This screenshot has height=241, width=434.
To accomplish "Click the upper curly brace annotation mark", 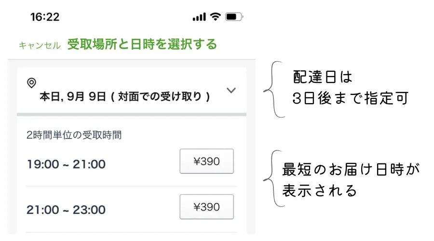I will pos(274,89).
